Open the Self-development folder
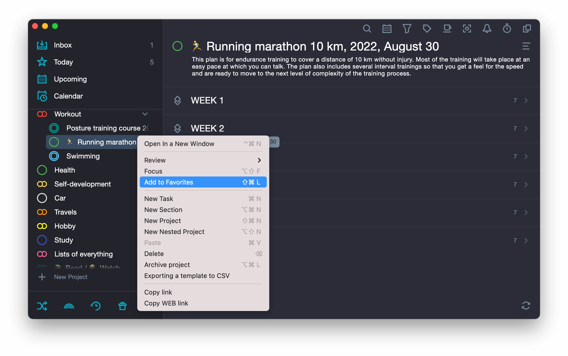This screenshot has height=356, width=568. point(82,184)
